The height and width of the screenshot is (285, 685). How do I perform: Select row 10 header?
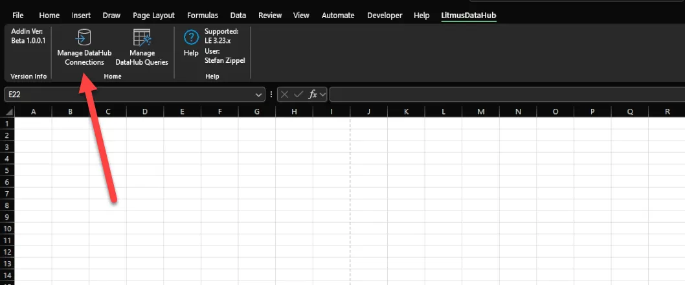point(7,229)
